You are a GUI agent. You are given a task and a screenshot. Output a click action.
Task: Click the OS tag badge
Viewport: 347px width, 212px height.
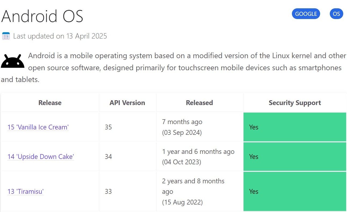(x=336, y=14)
